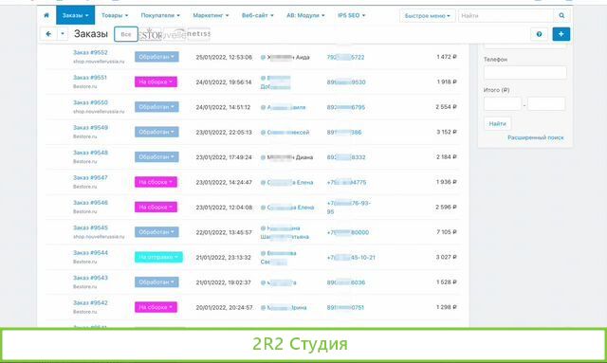This screenshot has height=363, width=607.
Task: Open customer Аида of order #9552
Action: pos(288,57)
